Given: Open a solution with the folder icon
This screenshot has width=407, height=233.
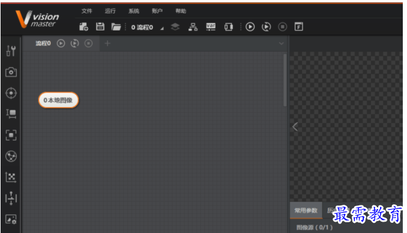Looking at the screenshot, I should click(116, 27).
